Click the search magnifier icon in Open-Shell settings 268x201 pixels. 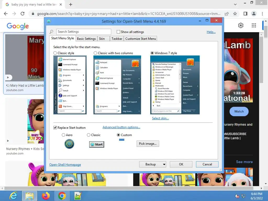coord(51,32)
